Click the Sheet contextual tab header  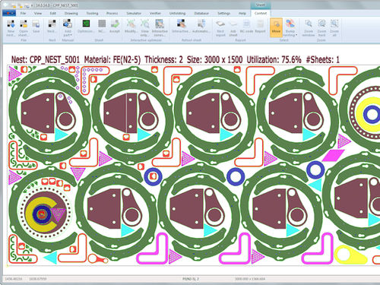(x=260, y=5)
